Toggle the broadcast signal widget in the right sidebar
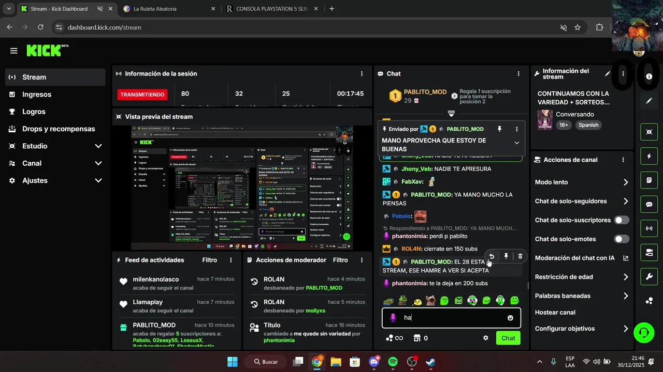Viewport: 663px width, 372px height. (649, 228)
